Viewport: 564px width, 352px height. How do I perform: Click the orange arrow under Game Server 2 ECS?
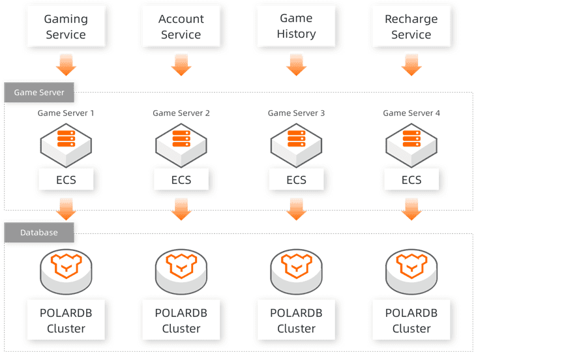click(181, 209)
